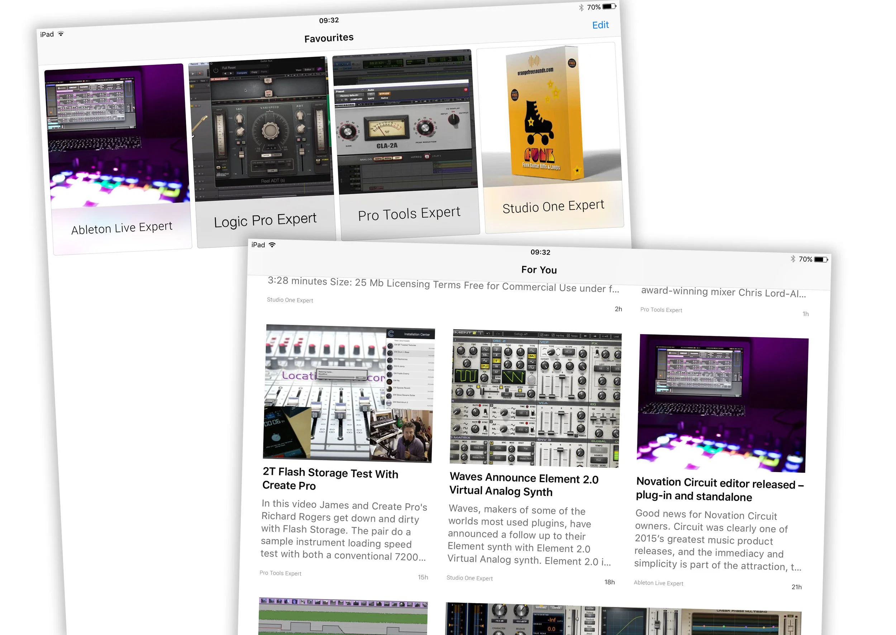Image resolution: width=896 pixels, height=635 pixels.
Task: Tap the Element 2.0 synth thumbnail image
Action: pos(535,398)
